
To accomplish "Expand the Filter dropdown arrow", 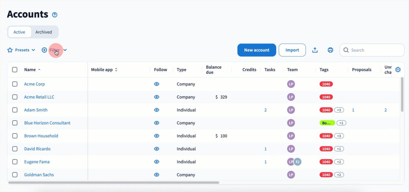I will tap(65, 50).
